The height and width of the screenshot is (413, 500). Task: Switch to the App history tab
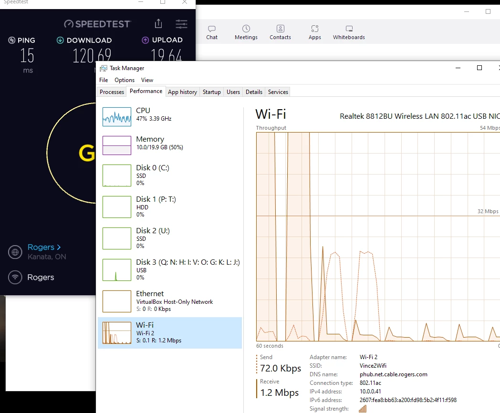(182, 92)
